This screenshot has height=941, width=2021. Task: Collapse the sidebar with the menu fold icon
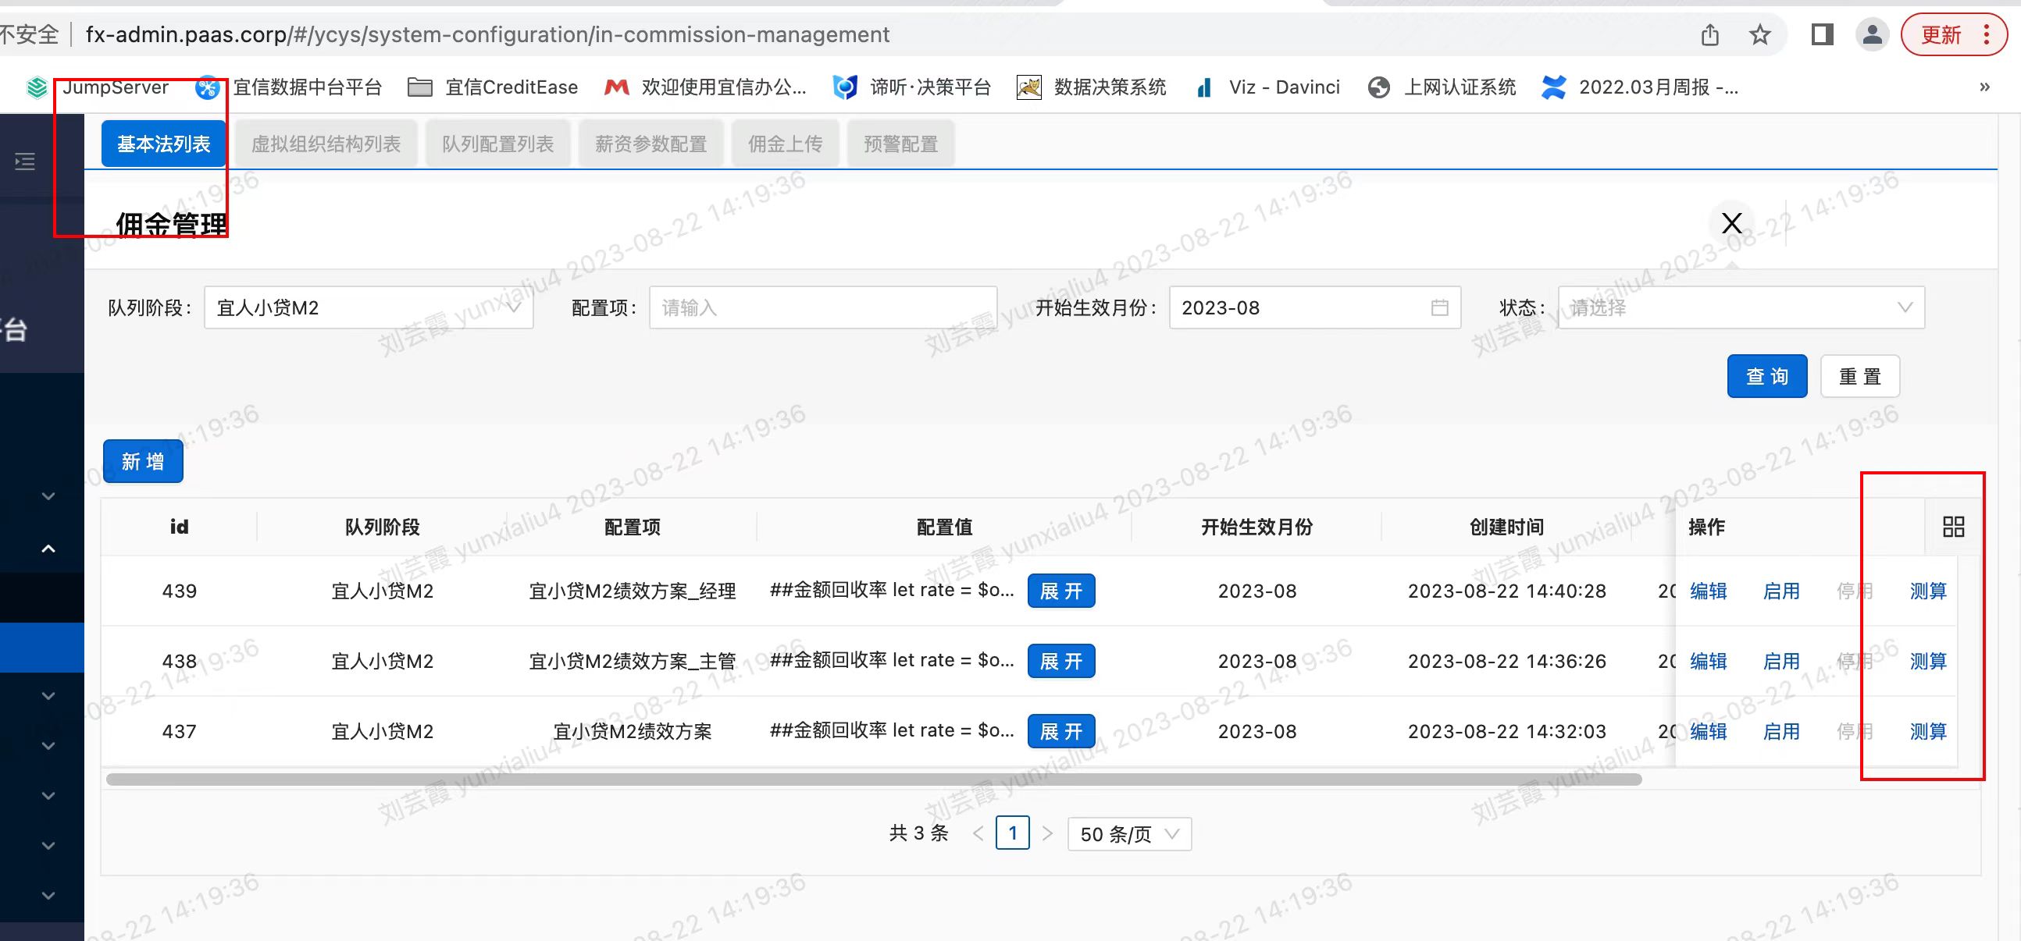(x=25, y=162)
